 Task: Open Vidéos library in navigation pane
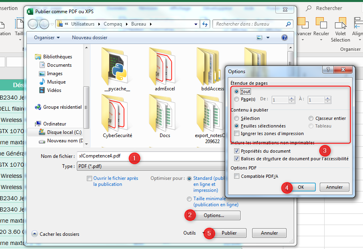(x=50, y=90)
